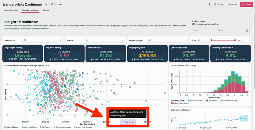Click the $183.83 nightly rate value

(147, 56)
